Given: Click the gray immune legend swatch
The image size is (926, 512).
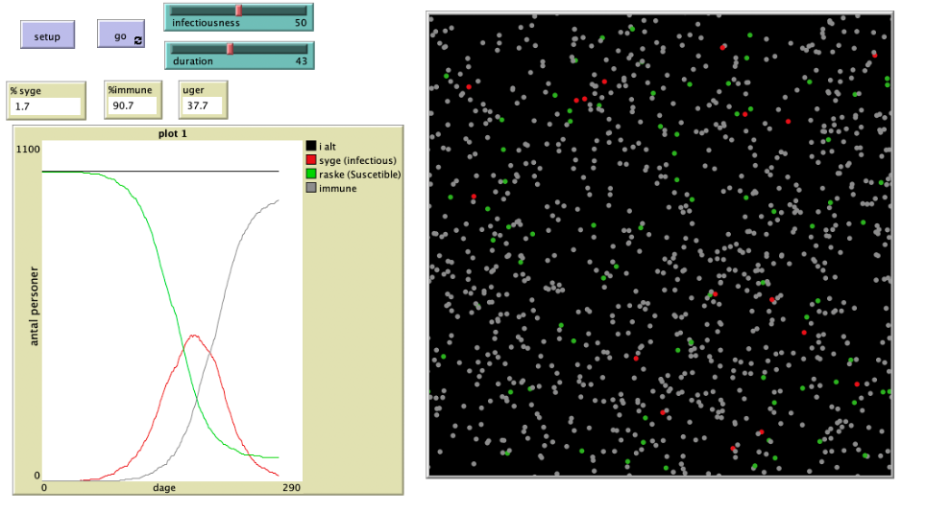Looking at the screenshot, I should (x=311, y=189).
